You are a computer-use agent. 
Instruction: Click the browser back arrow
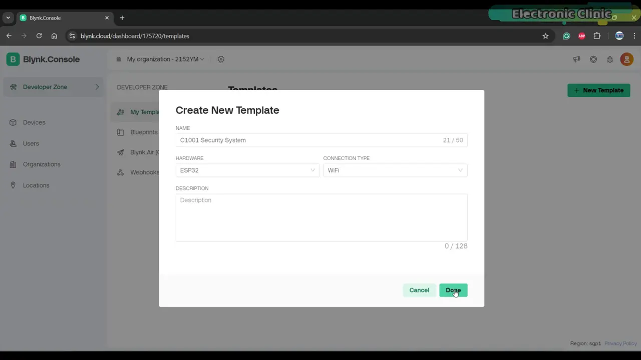coord(9,36)
